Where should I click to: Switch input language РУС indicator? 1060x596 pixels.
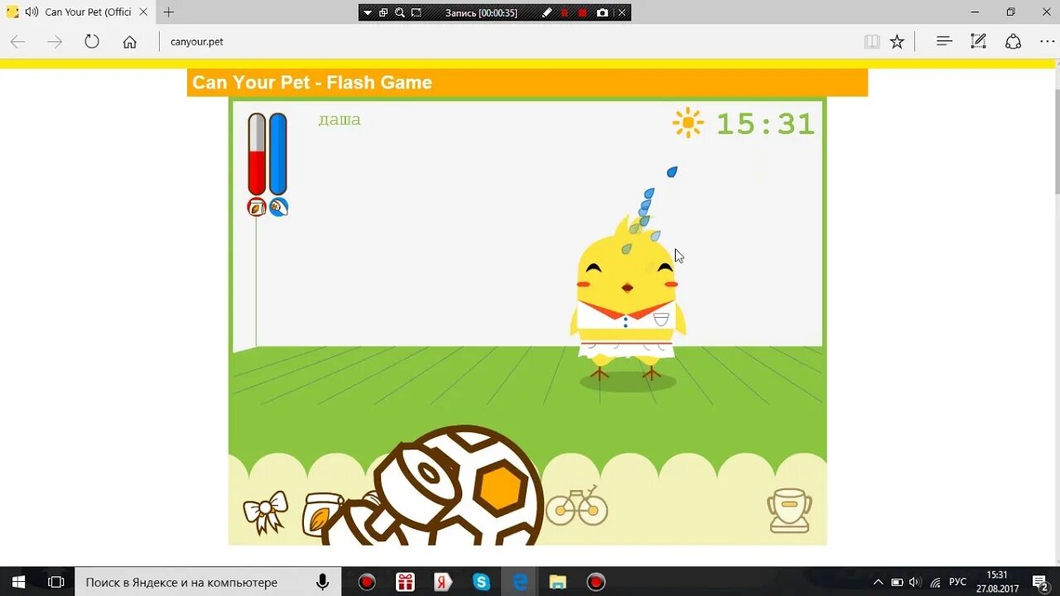(x=957, y=582)
